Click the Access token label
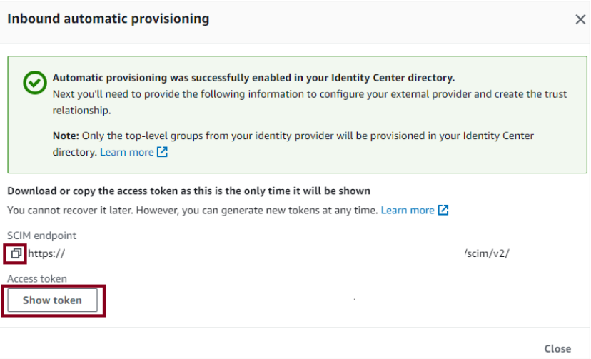The width and height of the screenshot is (591, 359). pyautogui.click(x=37, y=279)
